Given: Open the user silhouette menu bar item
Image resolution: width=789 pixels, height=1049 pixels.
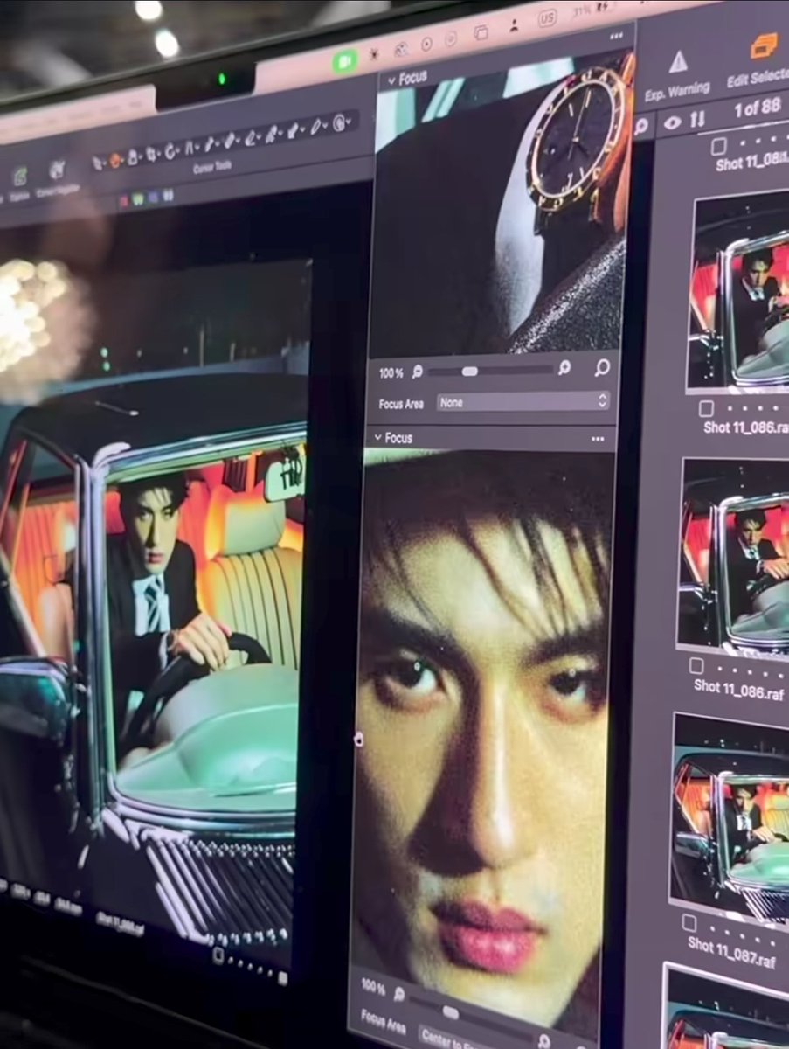Looking at the screenshot, I should [515, 26].
